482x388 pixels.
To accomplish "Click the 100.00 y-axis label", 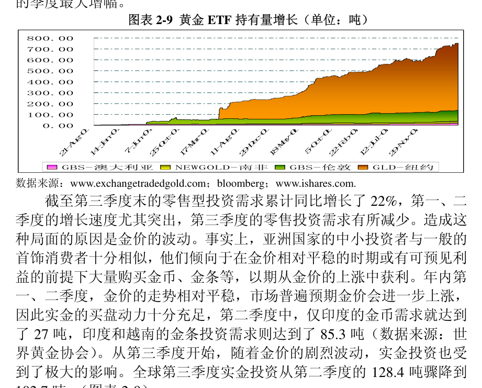I will coord(50,115).
